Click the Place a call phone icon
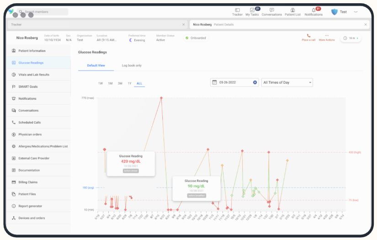 (308, 36)
